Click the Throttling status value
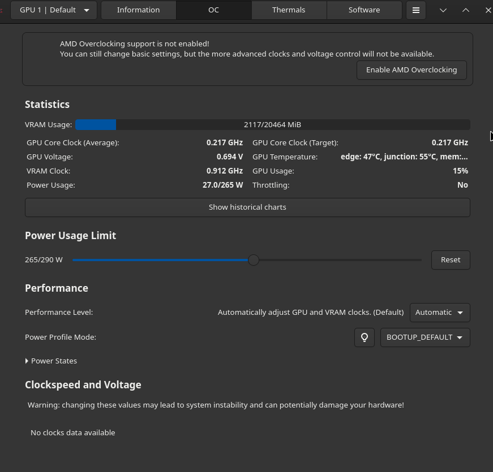 pyautogui.click(x=462, y=185)
